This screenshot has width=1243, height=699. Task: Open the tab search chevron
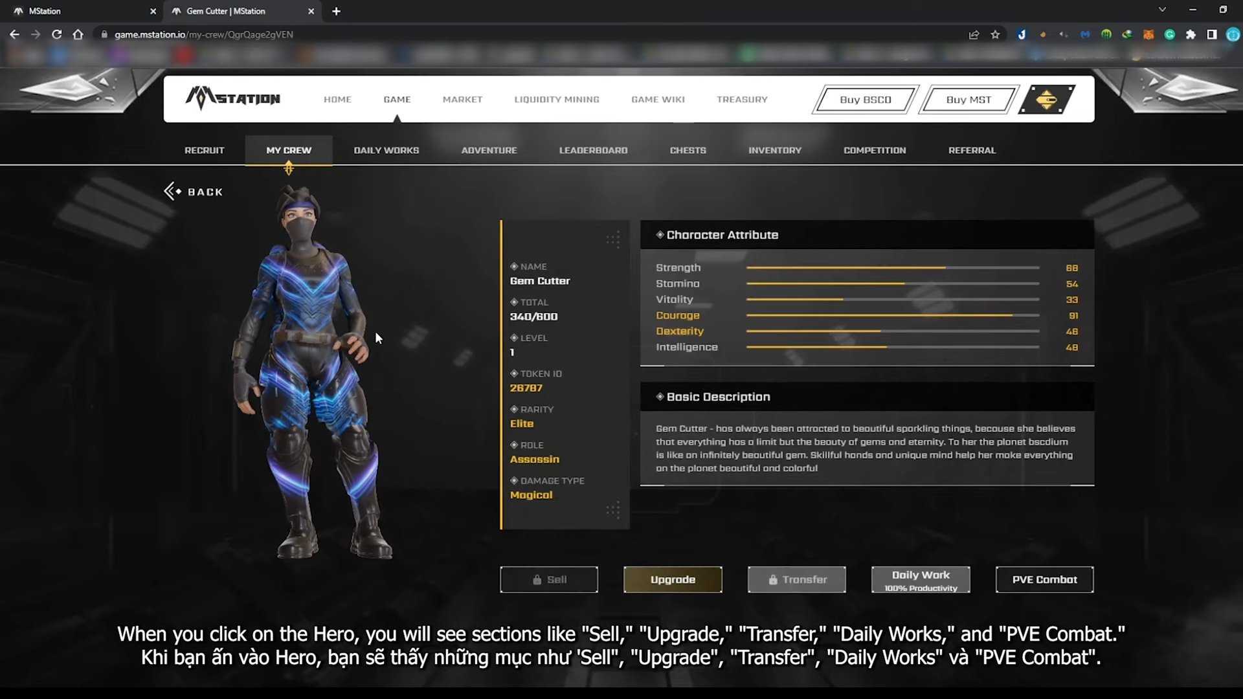tap(1162, 10)
